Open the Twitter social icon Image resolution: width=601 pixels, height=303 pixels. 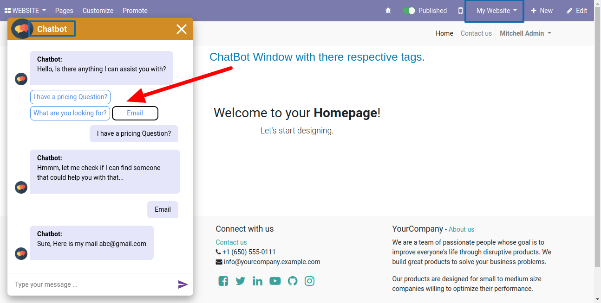tap(240, 281)
